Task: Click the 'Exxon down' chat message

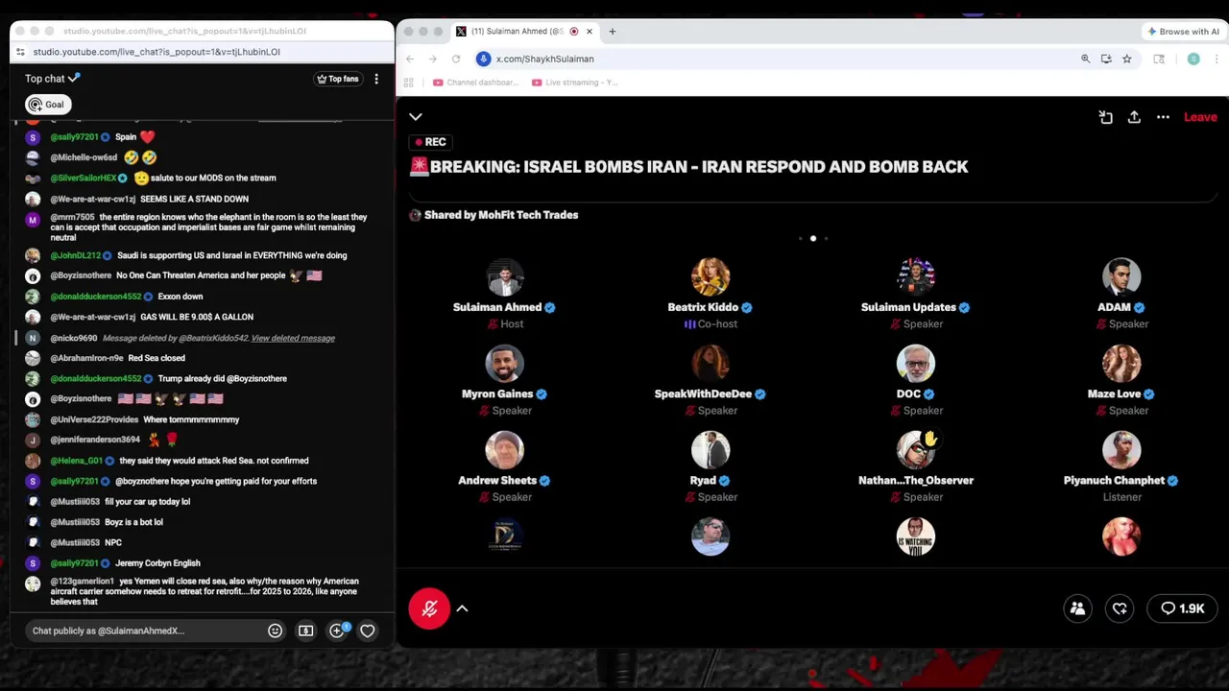Action: (x=180, y=297)
